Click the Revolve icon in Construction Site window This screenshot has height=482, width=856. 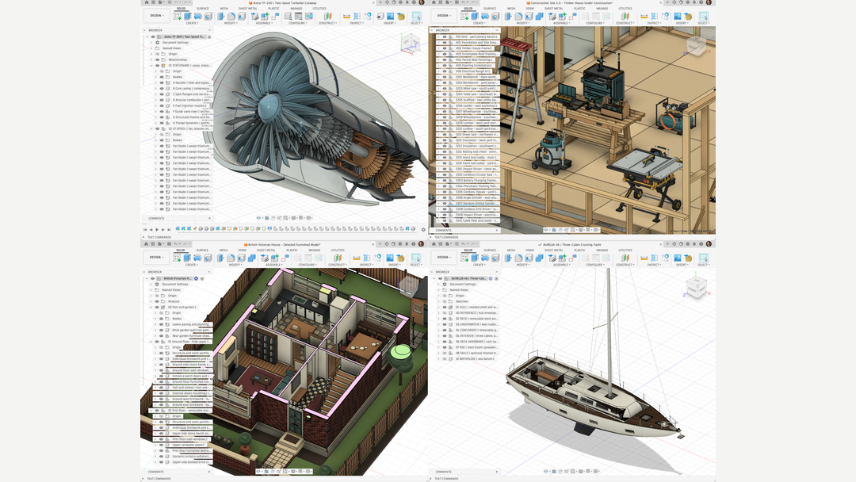485,17
